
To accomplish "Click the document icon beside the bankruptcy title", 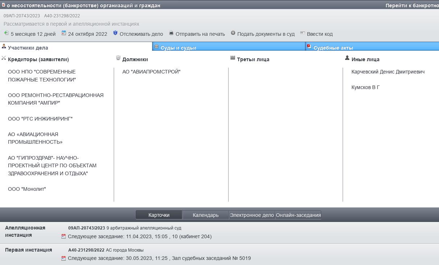I will 4,5.
